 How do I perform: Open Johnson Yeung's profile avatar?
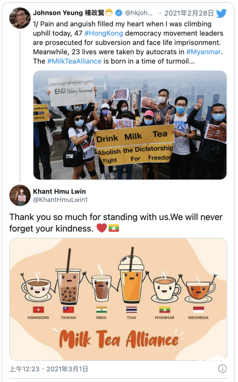pos(20,18)
